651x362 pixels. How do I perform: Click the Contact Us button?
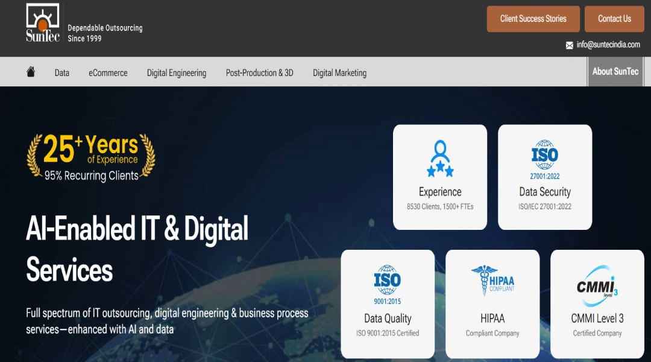pos(614,19)
